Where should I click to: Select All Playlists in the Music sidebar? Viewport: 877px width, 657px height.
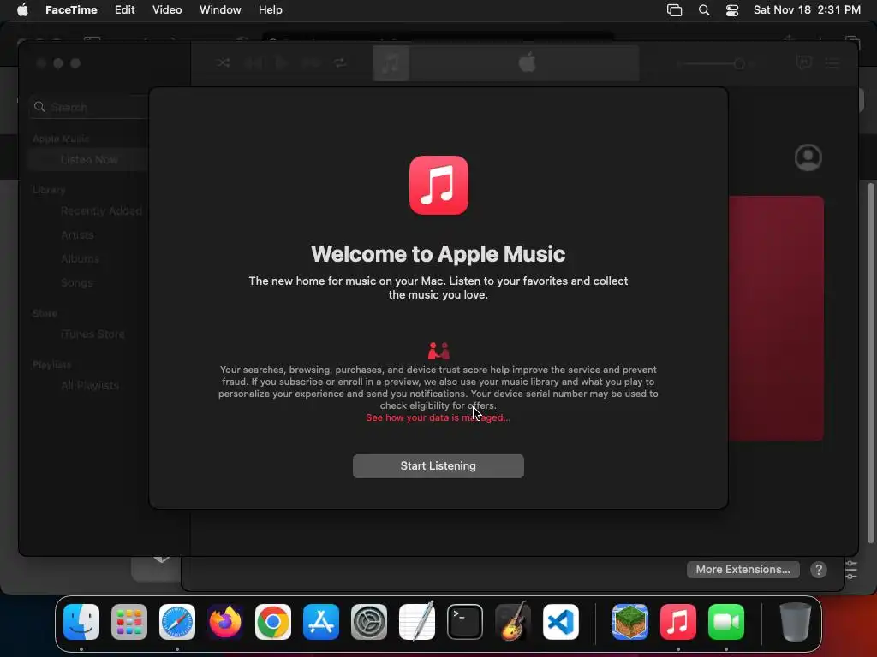click(89, 386)
